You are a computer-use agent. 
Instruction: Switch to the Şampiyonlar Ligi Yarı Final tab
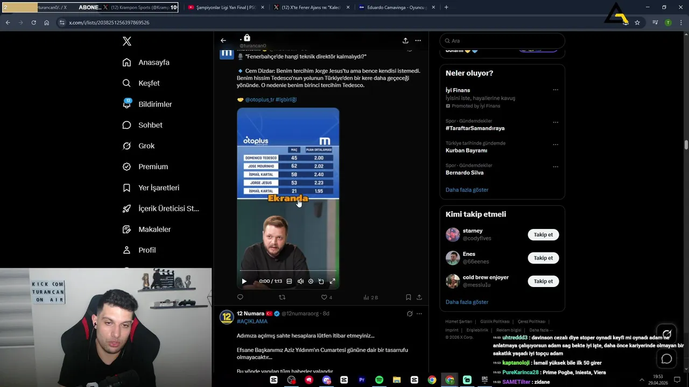[x=226, y=8]
